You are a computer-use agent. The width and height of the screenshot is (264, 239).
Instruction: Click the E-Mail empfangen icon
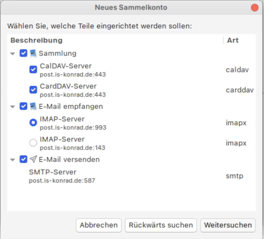click(x=33, y=106)
